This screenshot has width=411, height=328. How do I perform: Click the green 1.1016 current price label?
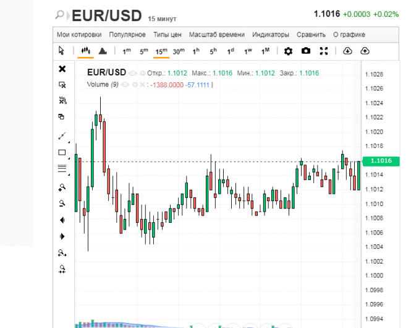tap(381, 161)
